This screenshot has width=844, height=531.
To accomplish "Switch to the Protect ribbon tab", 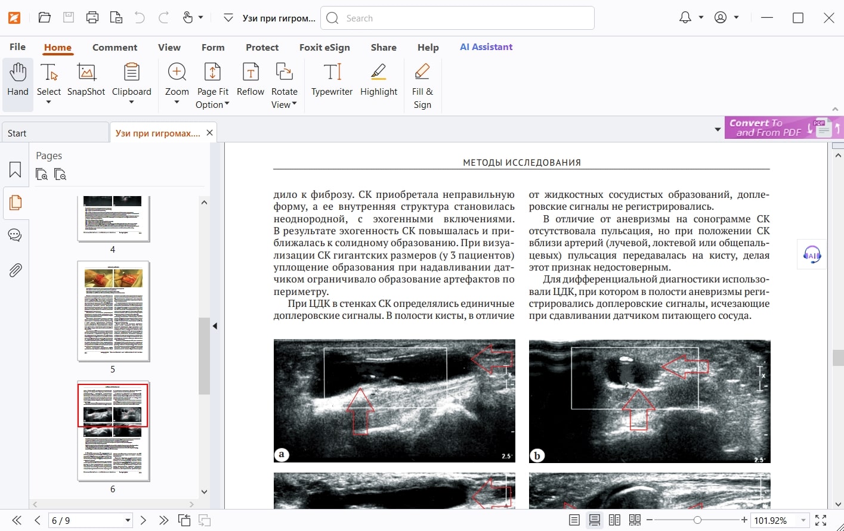I will click(262, 47).
